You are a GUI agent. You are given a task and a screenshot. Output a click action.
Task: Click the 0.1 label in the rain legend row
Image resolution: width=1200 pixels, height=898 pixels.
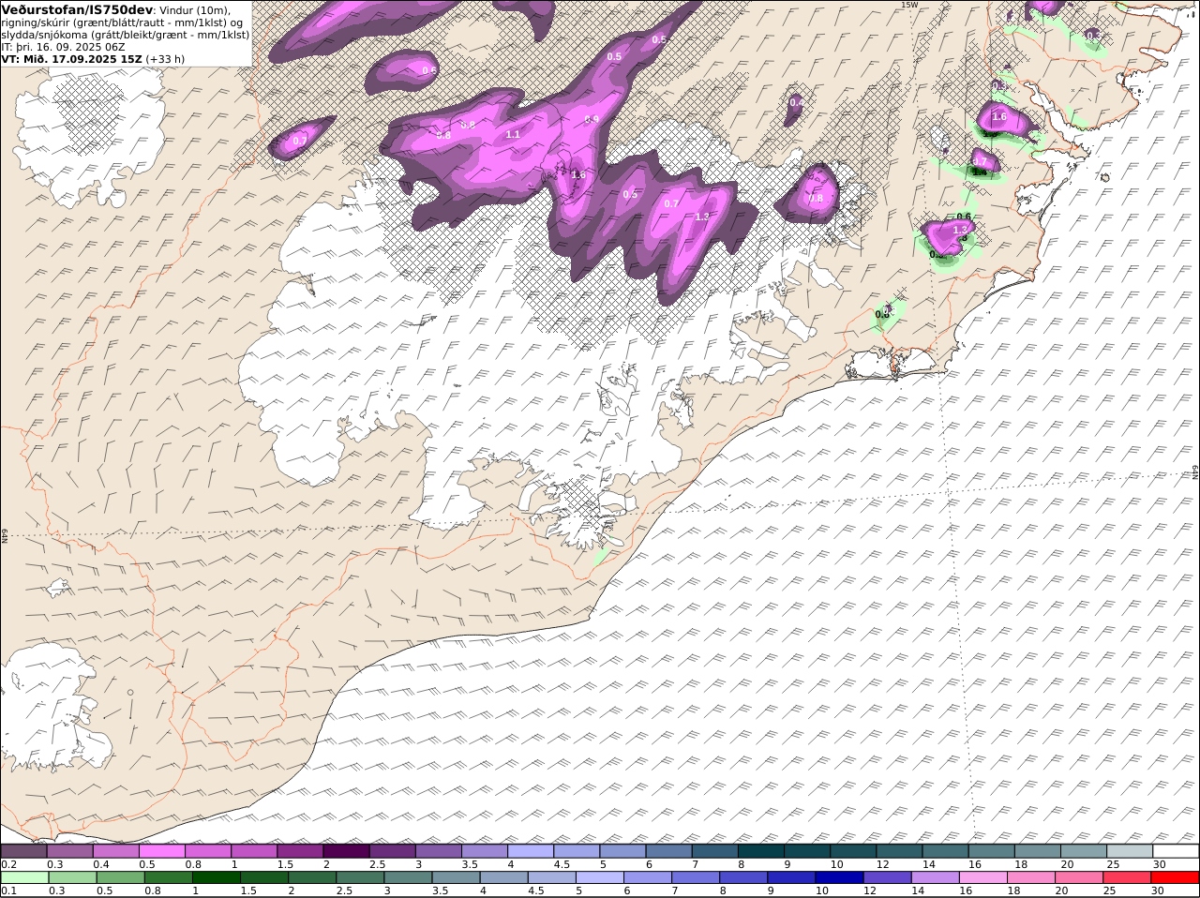8,891
